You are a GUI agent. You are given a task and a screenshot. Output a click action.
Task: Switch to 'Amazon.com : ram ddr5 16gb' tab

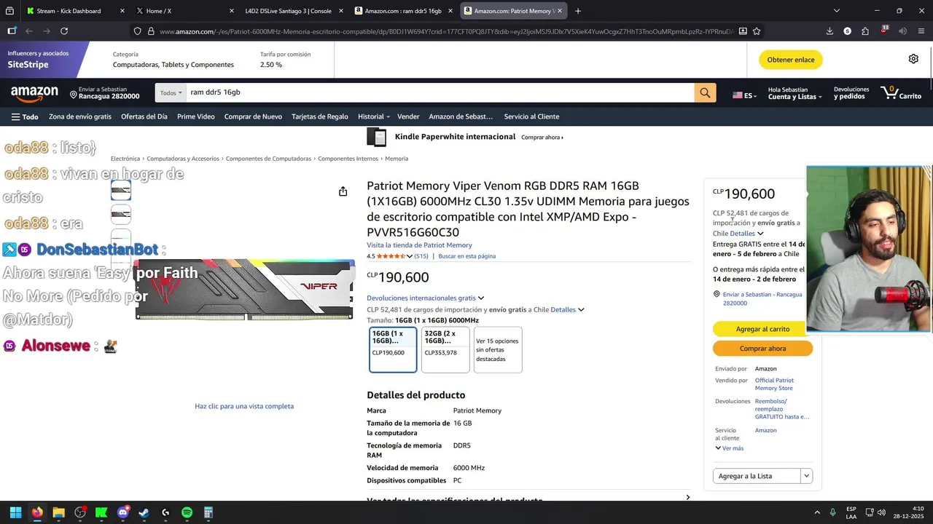click(403, 11)
